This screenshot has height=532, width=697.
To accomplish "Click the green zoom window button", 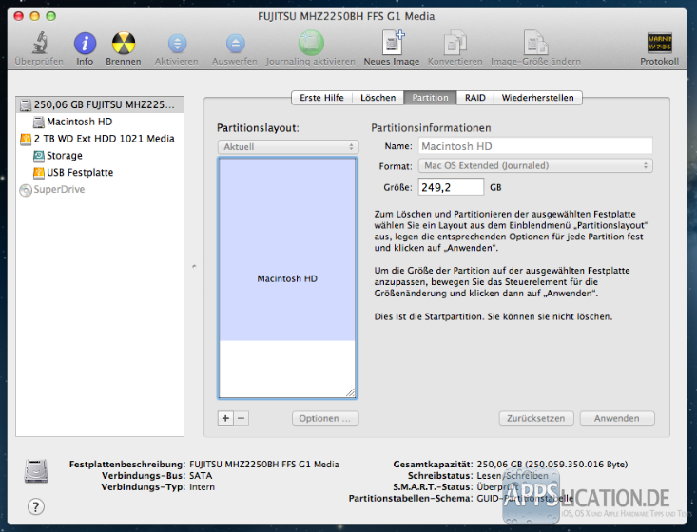I will 51,16.
